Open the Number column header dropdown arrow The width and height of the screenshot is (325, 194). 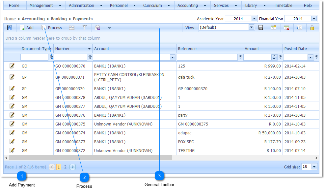[x=89, y=49]
